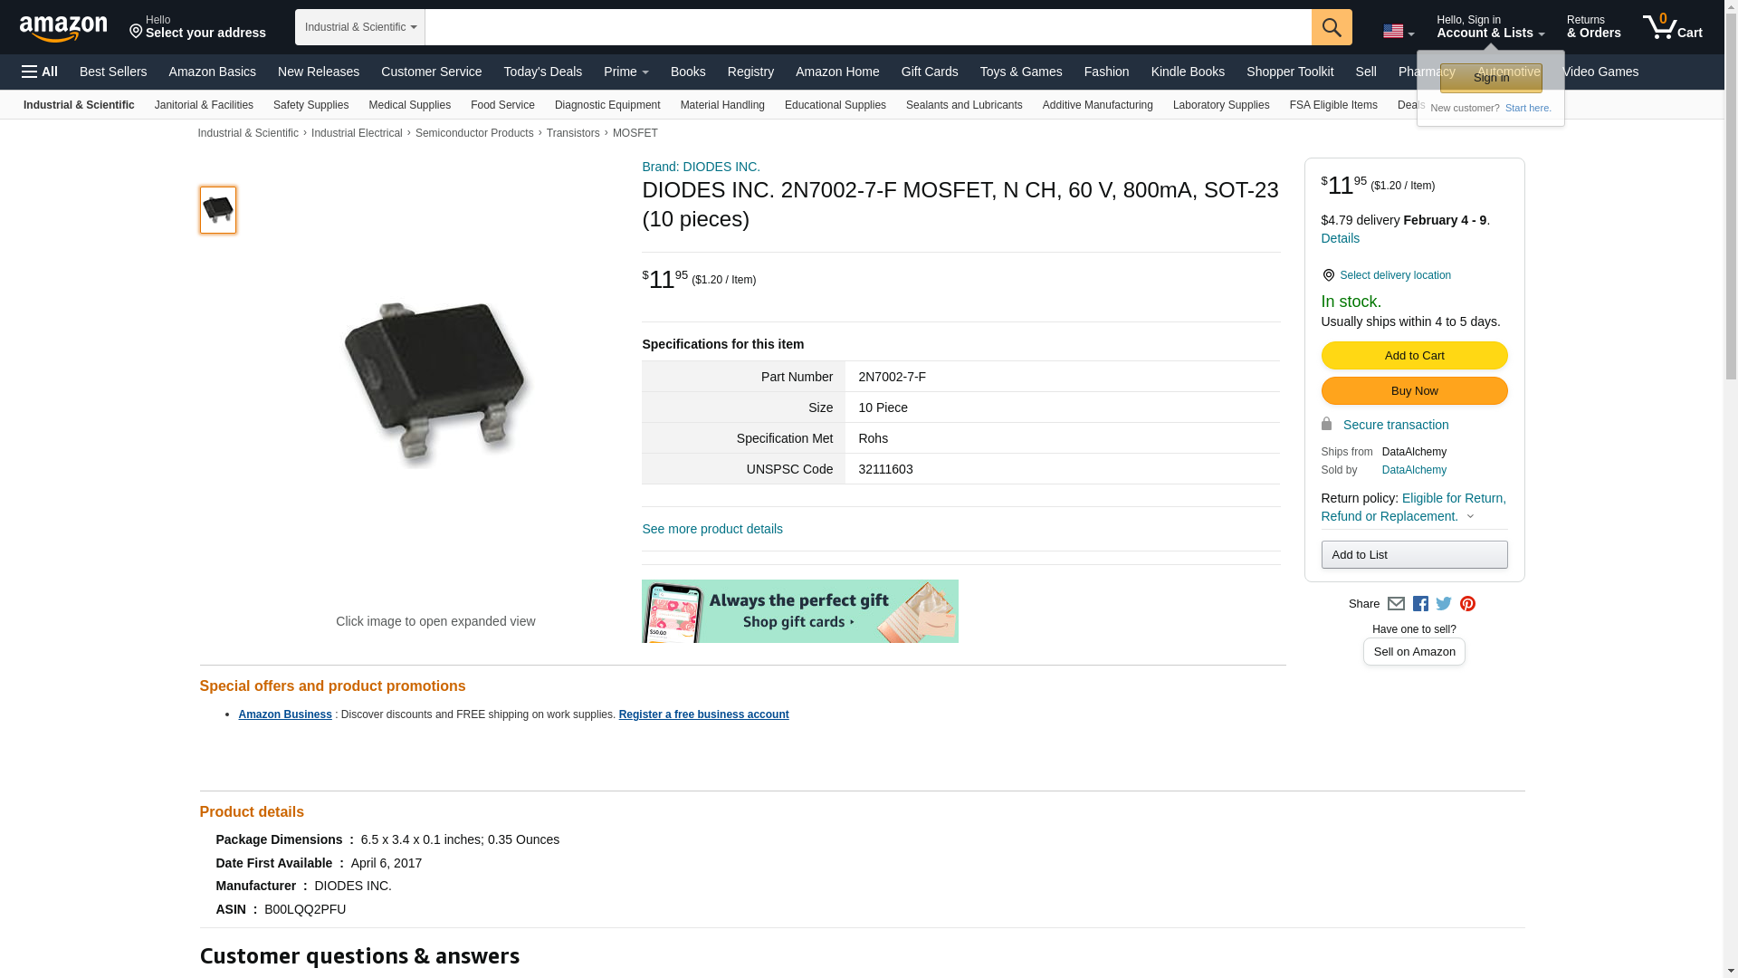Click the Buy Now button
Viewport: 1738px width, 978px height.
coord(1414,391)
